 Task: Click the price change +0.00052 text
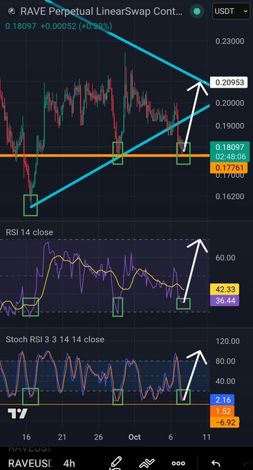(58, 26)
